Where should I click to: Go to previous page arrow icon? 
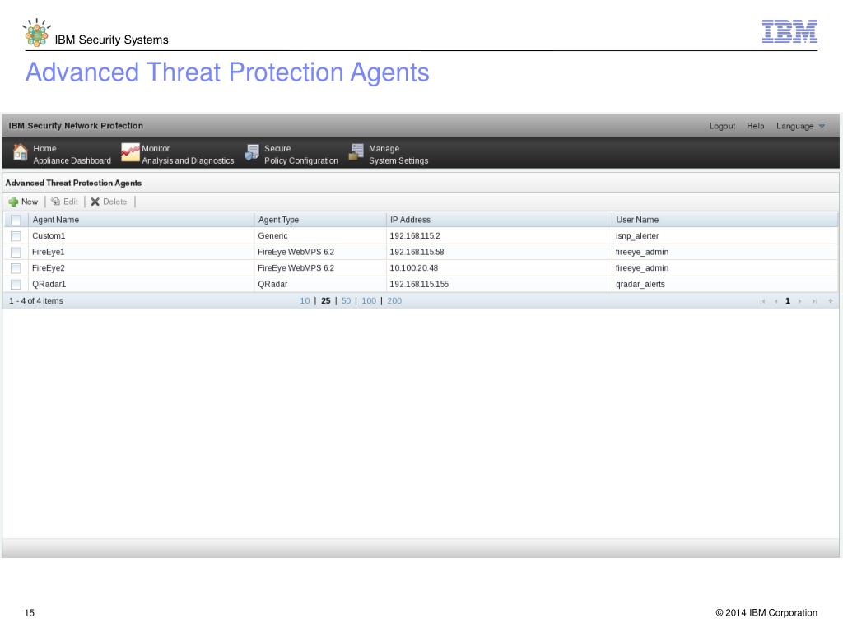[x=775, y=301]
